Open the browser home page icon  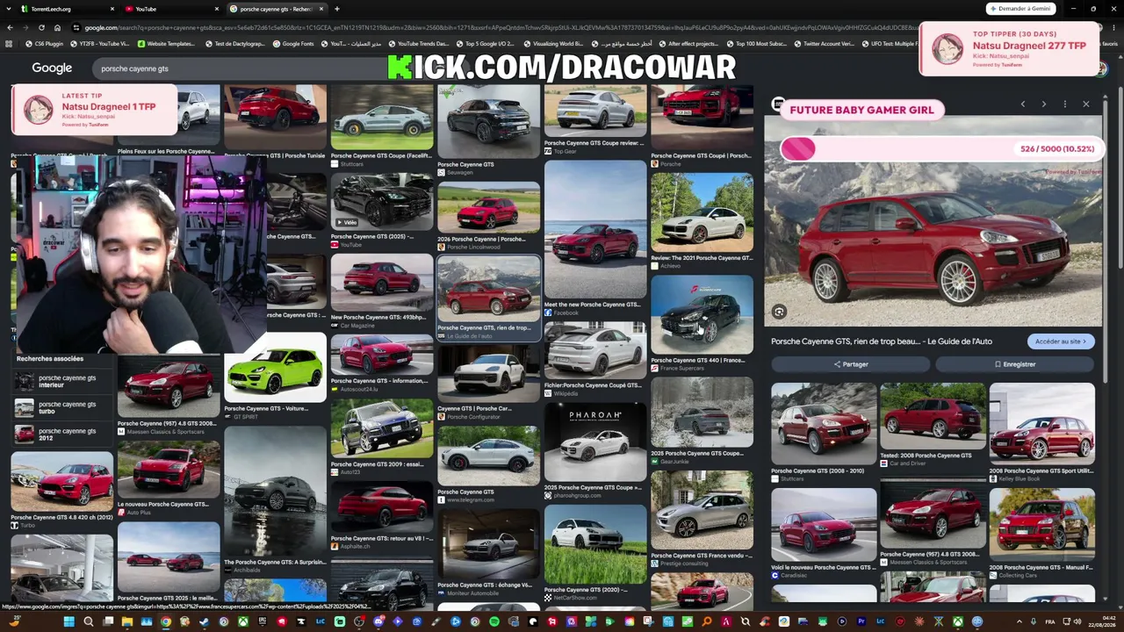pos(57,27)
